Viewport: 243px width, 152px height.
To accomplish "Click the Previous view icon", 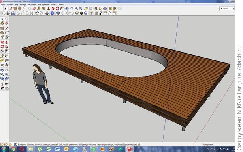I will point(2,79).
